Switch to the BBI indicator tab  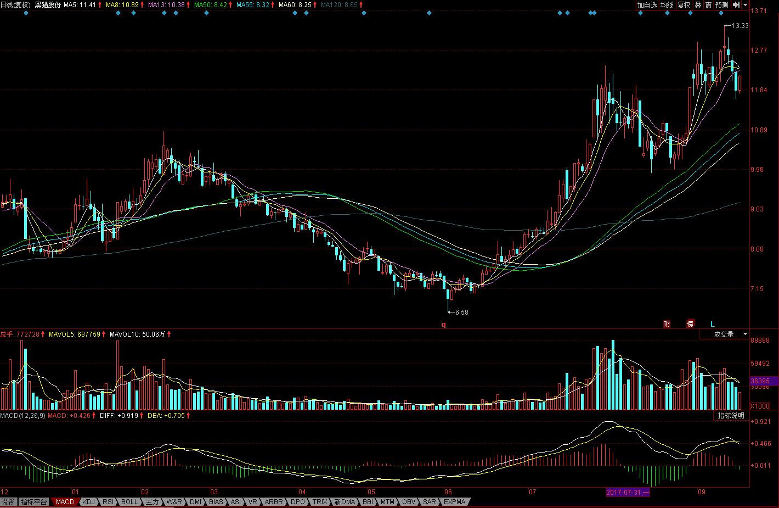(x=368, y=502)
